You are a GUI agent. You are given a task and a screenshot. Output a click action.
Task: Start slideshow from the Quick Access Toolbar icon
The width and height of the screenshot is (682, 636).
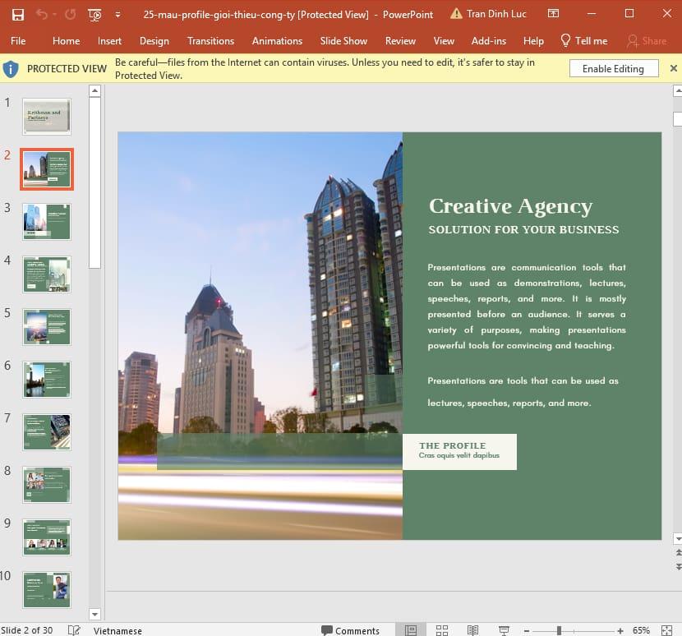95,14
